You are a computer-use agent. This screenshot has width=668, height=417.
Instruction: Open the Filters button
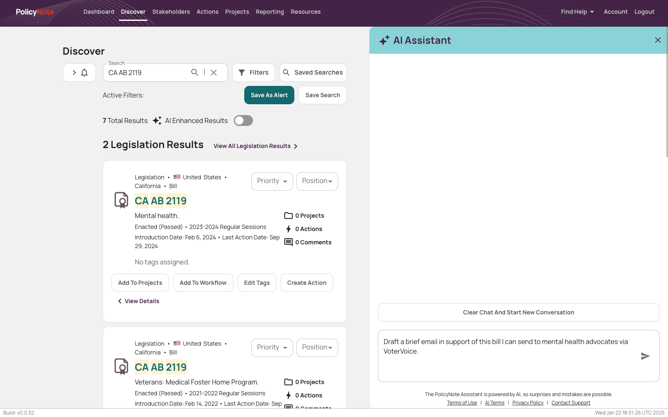(x=253, y=73)
